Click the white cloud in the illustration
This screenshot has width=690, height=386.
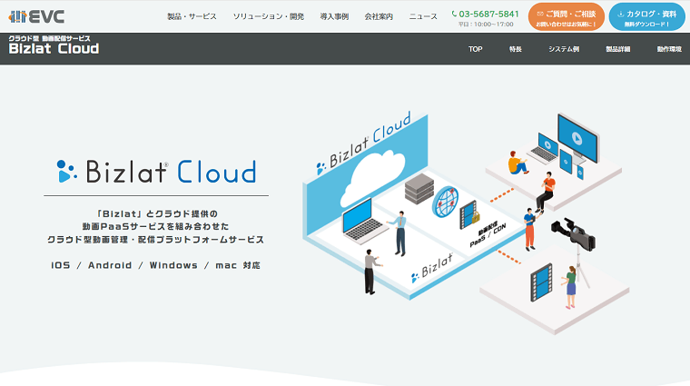pyautogui.click(x=372, y=177)
